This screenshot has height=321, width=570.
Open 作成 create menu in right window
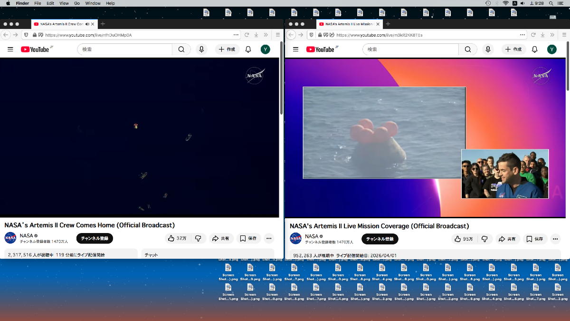[x=513, y=49]
